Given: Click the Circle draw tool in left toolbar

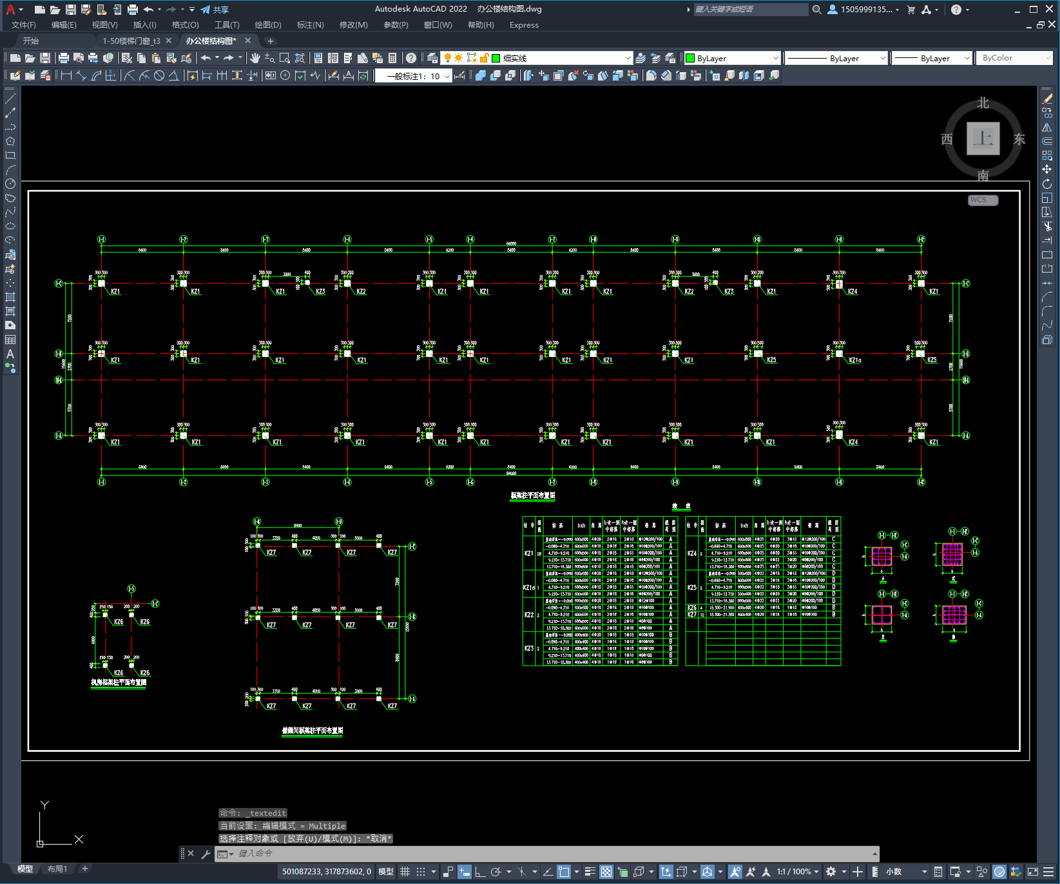Looking at the screenshot, I should pos(10,184).
